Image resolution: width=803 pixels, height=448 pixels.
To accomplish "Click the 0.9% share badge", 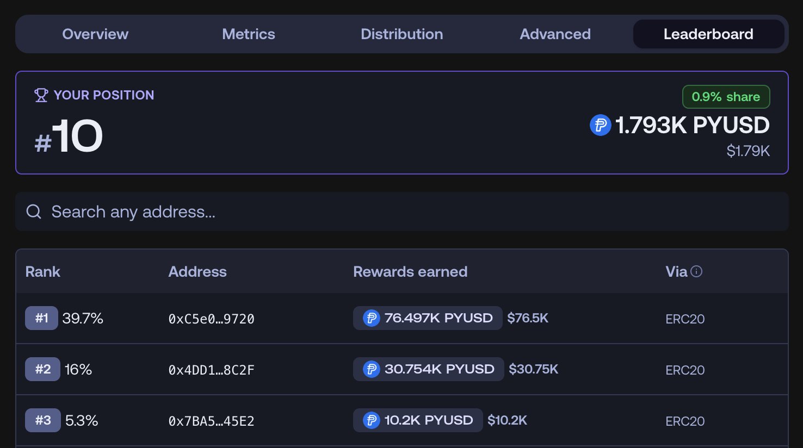I will [726, 97].
